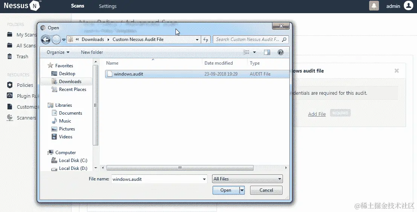Select the windows.audit file name
417x212 pixels.
(128, 74)
